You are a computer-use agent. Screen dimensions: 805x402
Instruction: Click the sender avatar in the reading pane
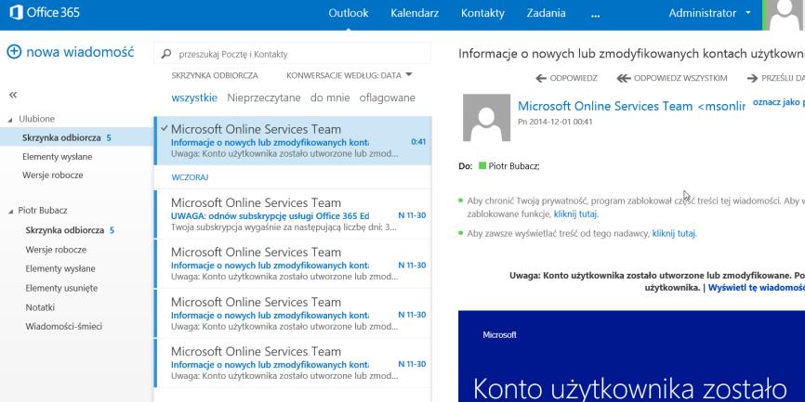tap(486, 117)
